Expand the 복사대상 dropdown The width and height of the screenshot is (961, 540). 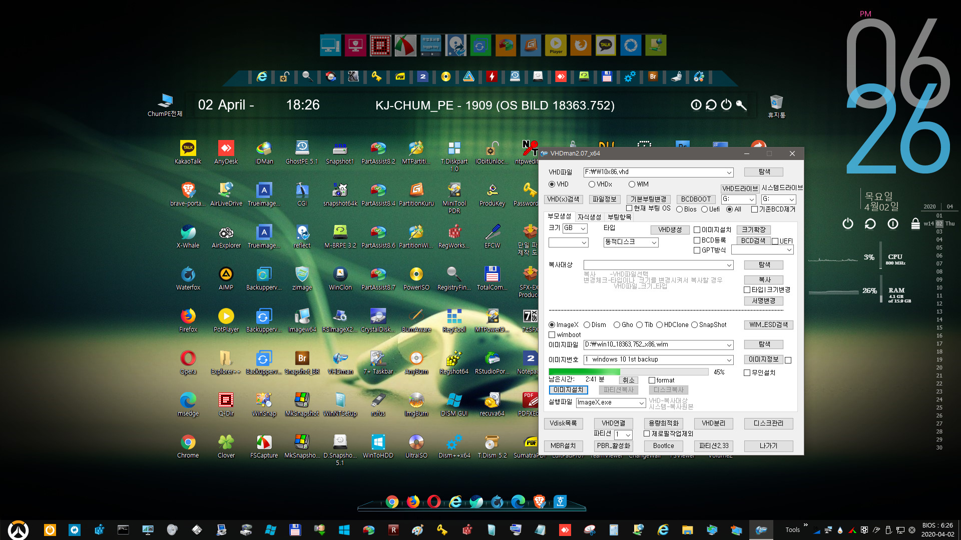coord(729,265)
